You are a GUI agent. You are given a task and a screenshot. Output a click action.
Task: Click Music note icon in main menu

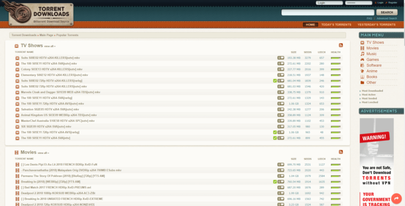[x=362, y=54]
